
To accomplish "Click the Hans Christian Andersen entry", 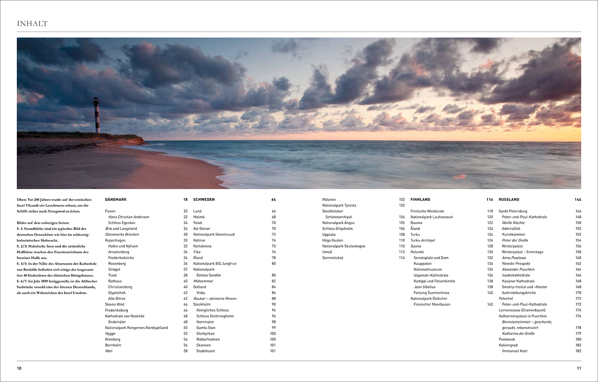I will point(128,217).
